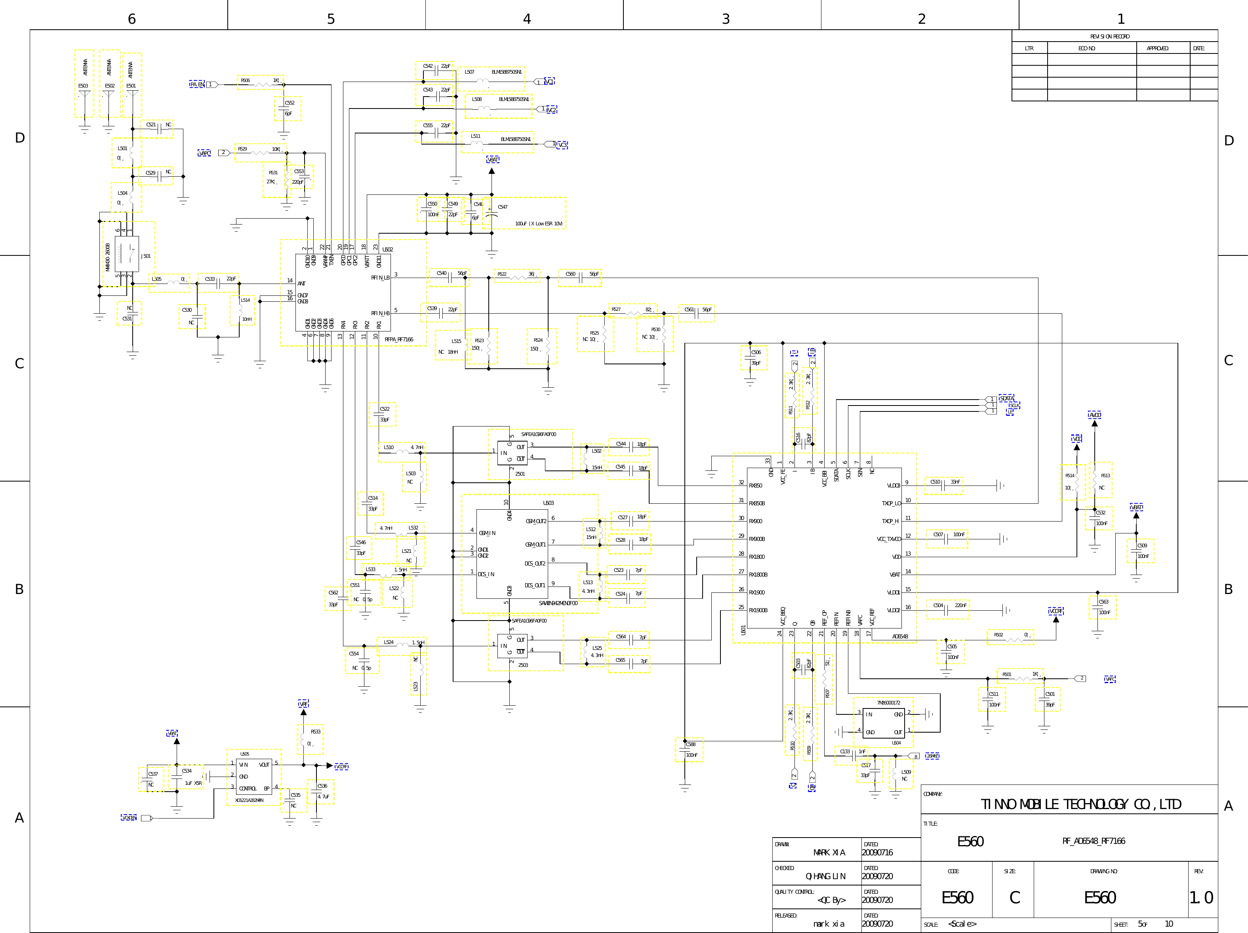The image size is (1248, 933).
Task: Click the VRF power arrow symbol
Action: pyautogui.click(x=303, y=712)
